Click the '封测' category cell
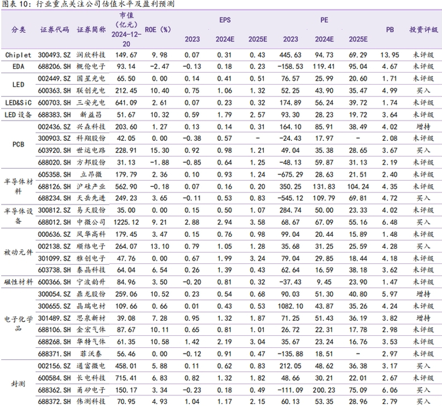The width and height of the screenshot is (442, 406). (x=18, y=384)
